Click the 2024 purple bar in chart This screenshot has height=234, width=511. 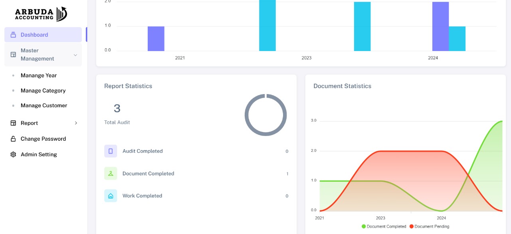pyautogui.click(x=440, y=26)
